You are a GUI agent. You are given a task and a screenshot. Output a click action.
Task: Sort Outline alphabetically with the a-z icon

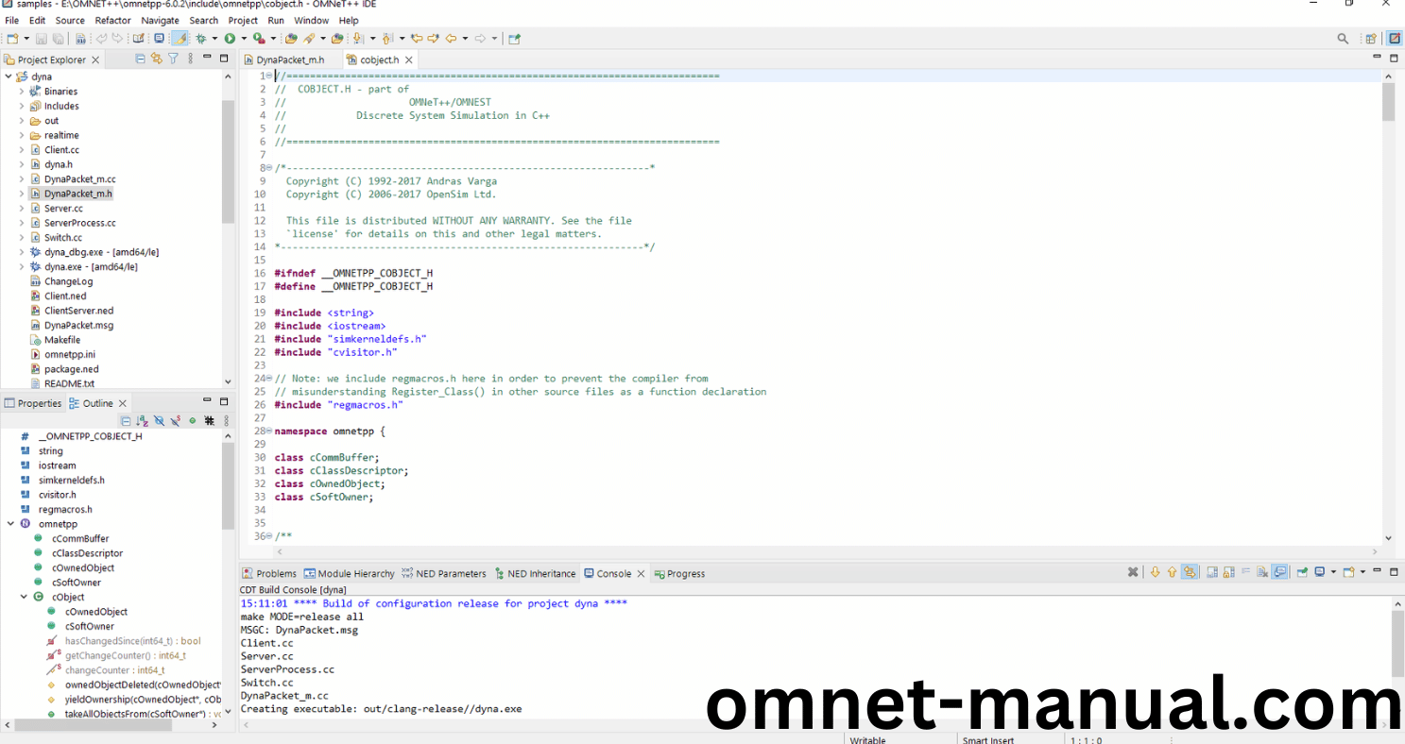pyautogui.click(x=142, y=421)
